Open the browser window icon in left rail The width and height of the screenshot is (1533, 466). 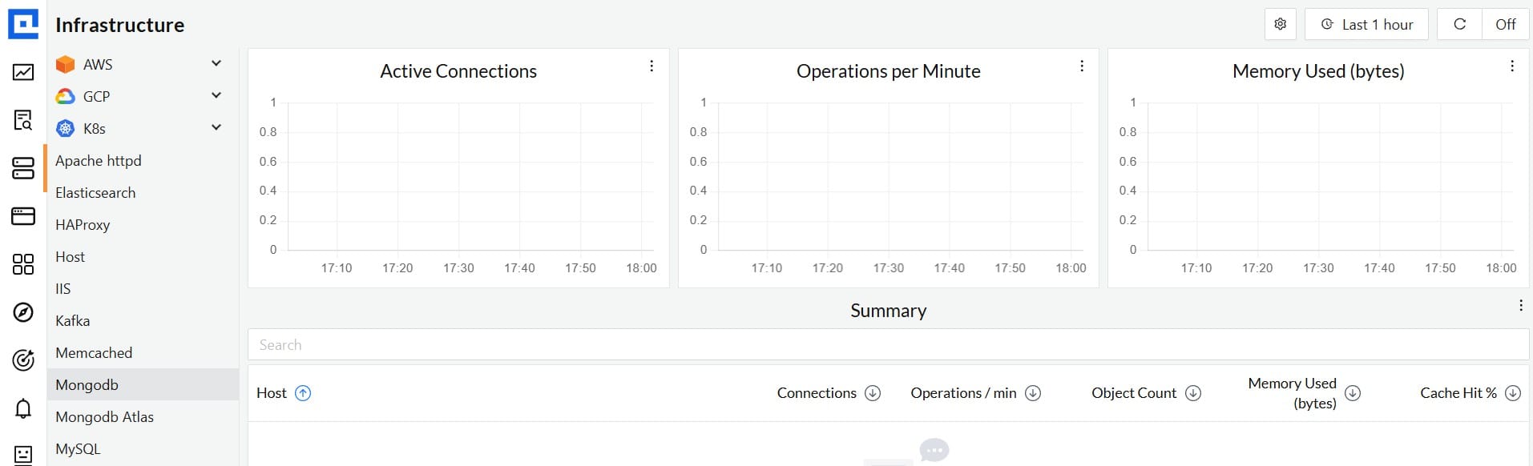(x=23, y=216)
